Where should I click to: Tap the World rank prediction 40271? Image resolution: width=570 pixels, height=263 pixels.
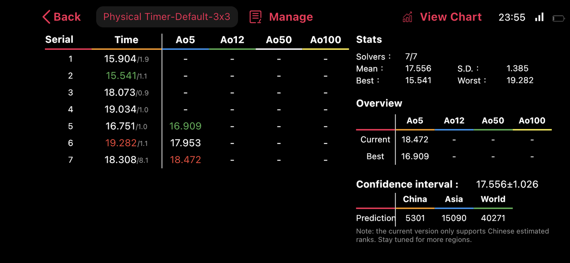[x=493, y=218]
